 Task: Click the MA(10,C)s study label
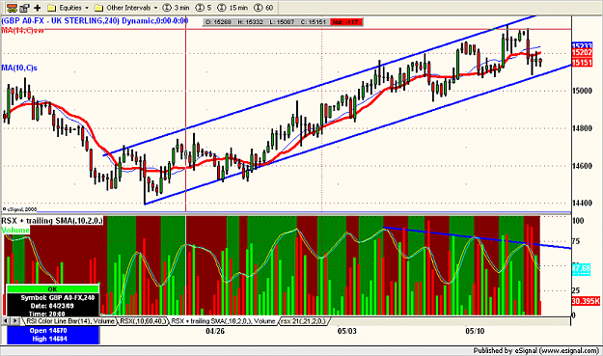click(19, 68)
